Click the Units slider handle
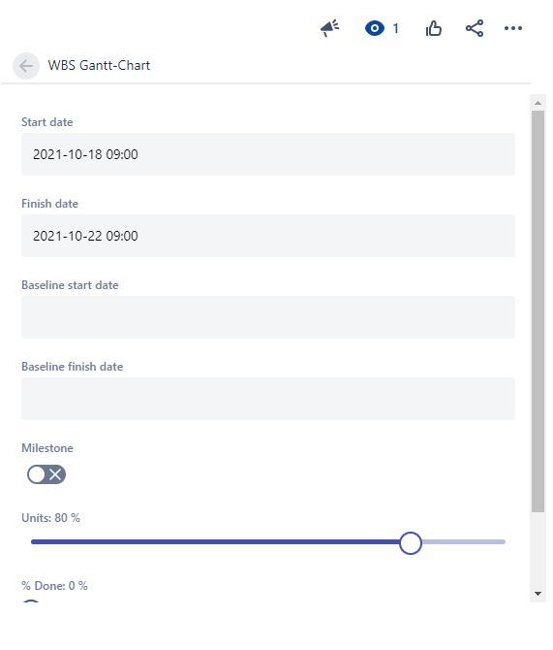 click(x=411, y=543)
